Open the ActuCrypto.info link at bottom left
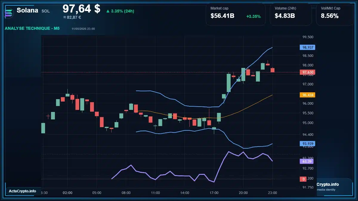The width and height of the screenshot is (358, 201). coord(22,191)
